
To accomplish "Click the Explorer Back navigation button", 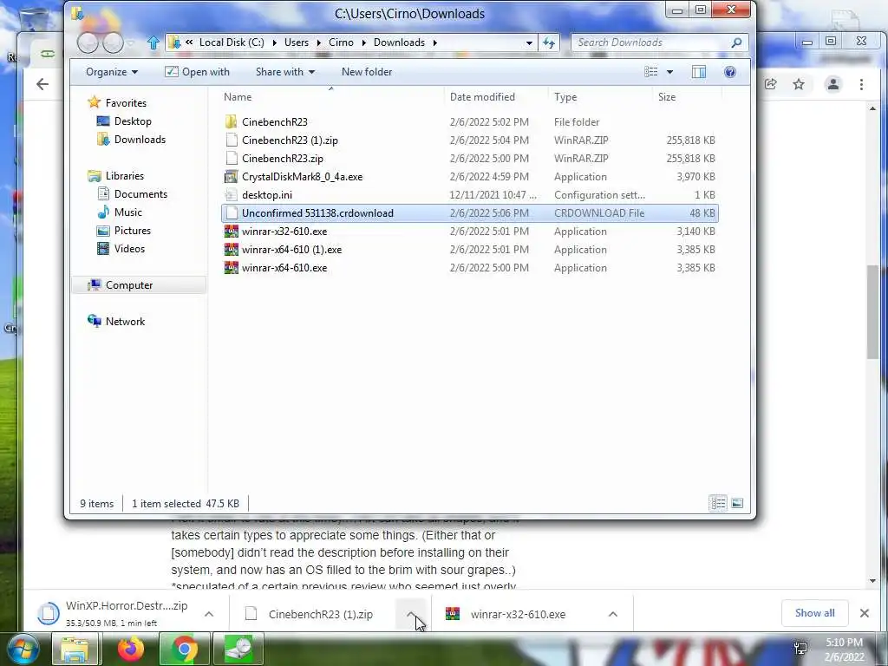I will click(88, 42).
